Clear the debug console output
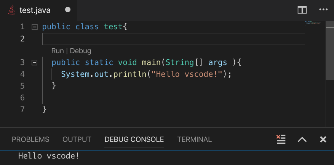This screenshot has height=165, width=334. (x=281, y=139)
